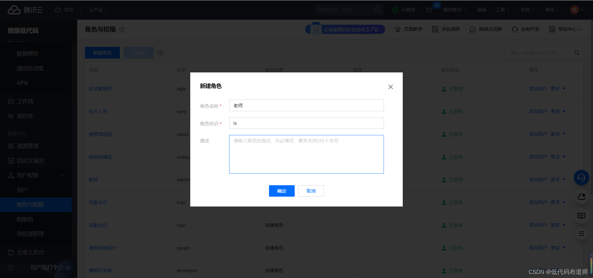The height and width of the screenshot is (278, 593).
Task: Open 微搭交流群
Action: pos(486,29)
